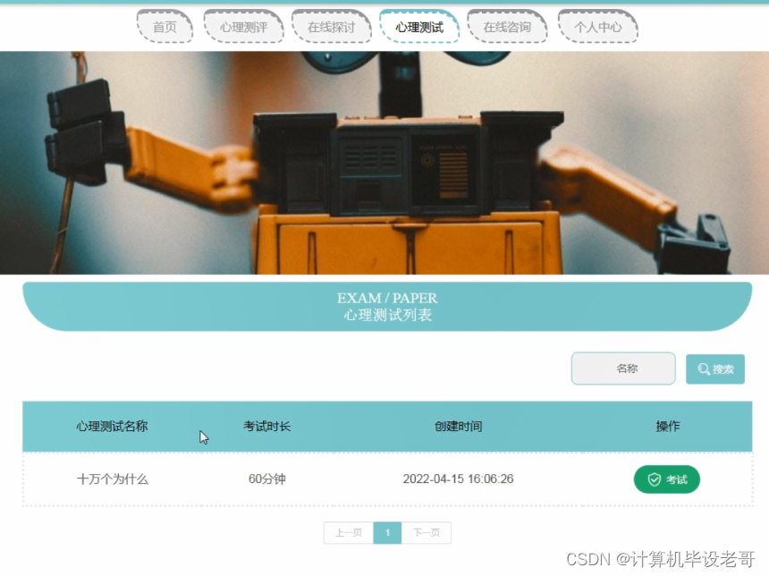Click the 十万个为什么 test name cell

pos(113,479)
